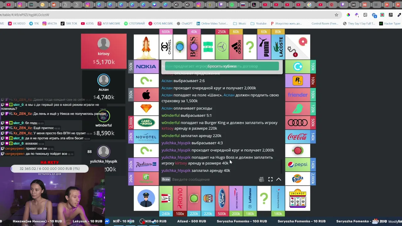The width and height of the screenshot is (402, 226).
Task: Select the Chanel property cell
Action: [166, 47]
